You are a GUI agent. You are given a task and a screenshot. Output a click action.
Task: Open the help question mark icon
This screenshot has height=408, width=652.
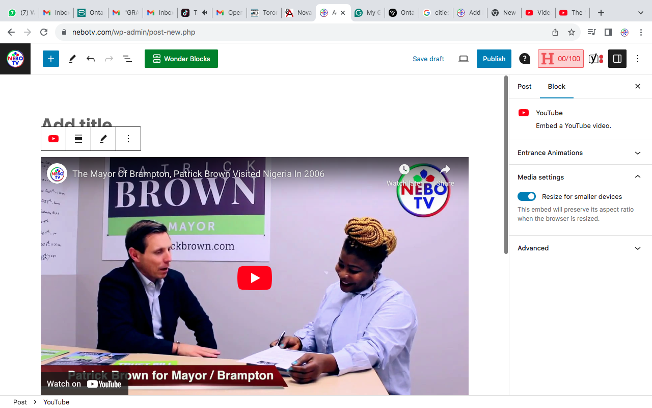(525, 59)
